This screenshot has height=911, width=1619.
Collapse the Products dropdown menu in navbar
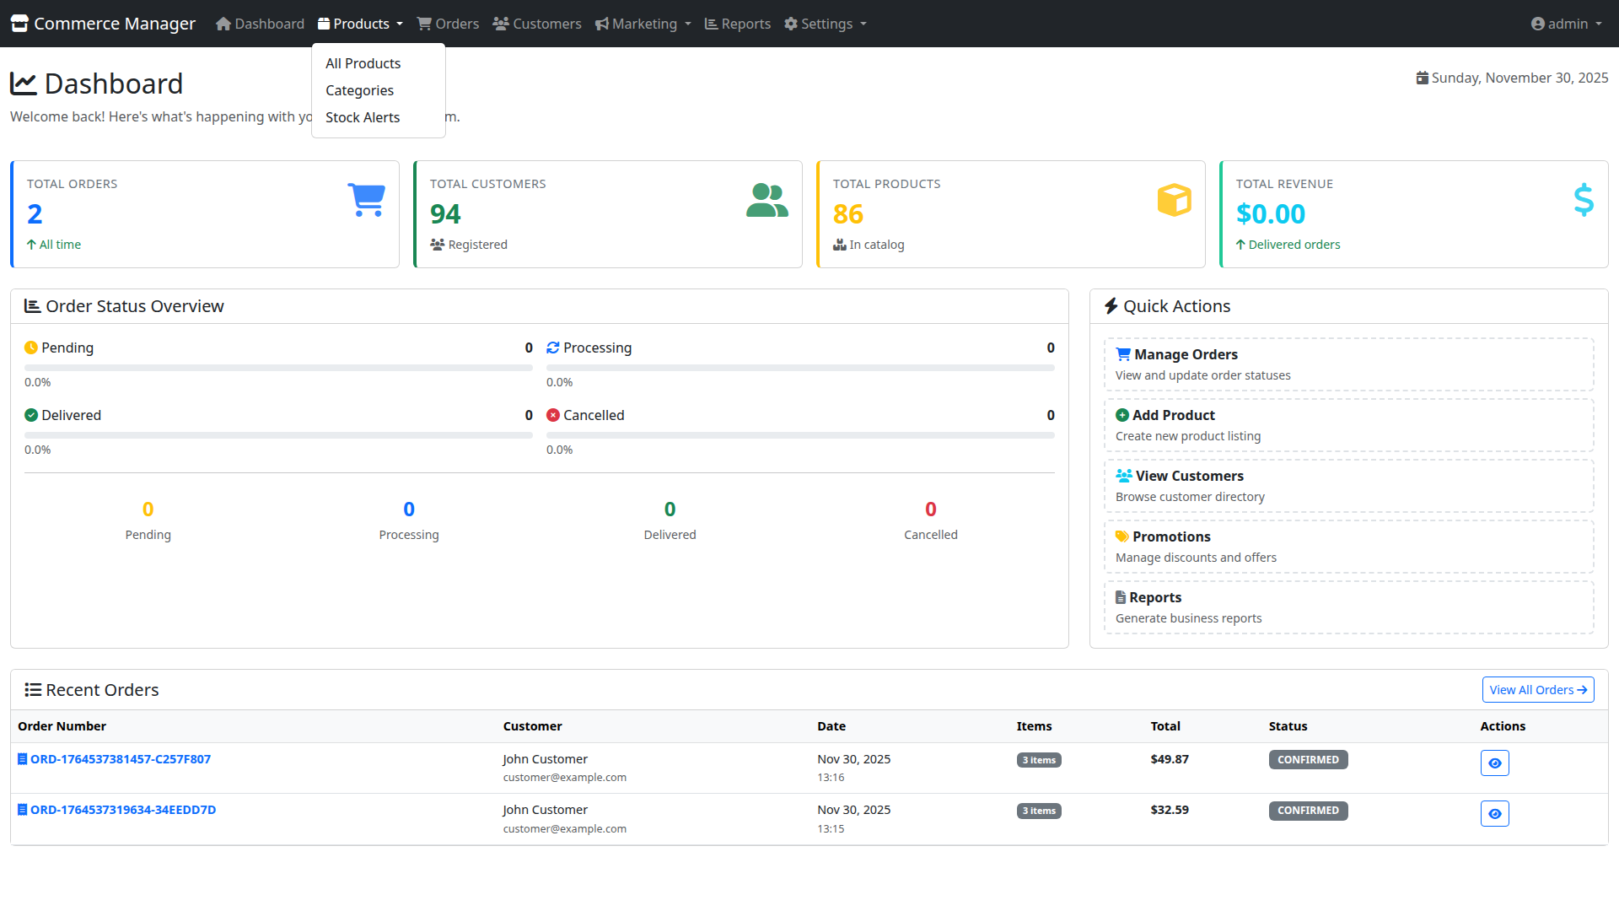tap(360, 24)
